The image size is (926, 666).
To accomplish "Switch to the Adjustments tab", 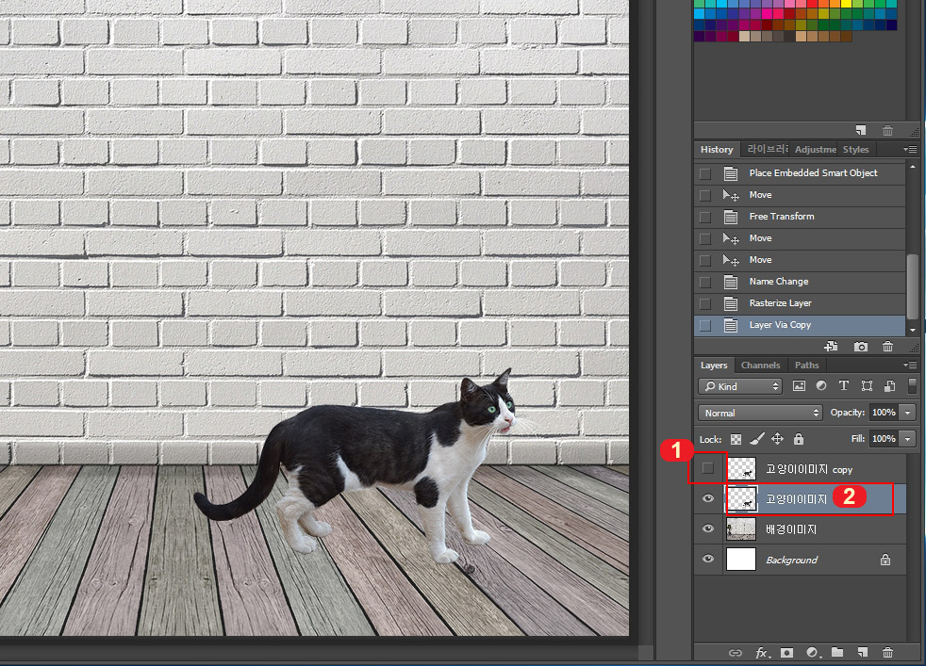I will [815, 149].
